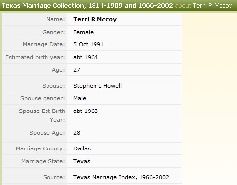
Task: Click the Estimated birth year label
Action: coord(35,57)
